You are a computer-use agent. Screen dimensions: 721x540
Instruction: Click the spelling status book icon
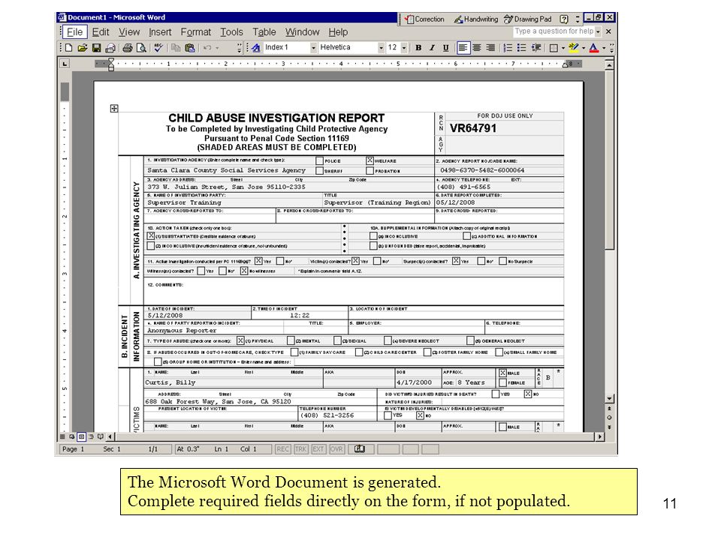[x=360, y=448]
